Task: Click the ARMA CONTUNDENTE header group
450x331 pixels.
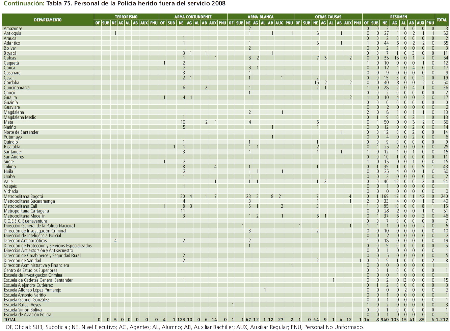Action: point(193,17)
